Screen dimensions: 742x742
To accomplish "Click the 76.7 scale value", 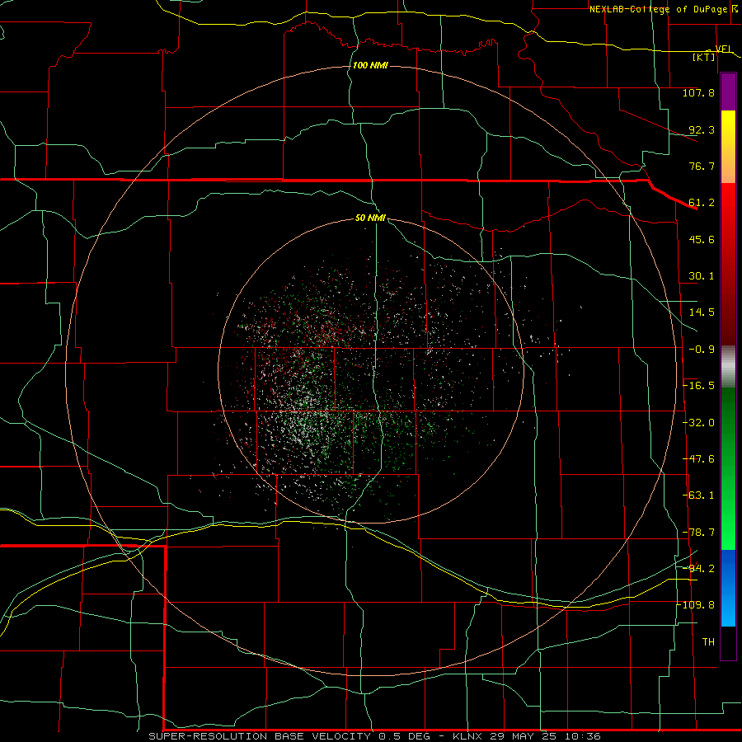I will click(702, 166).
